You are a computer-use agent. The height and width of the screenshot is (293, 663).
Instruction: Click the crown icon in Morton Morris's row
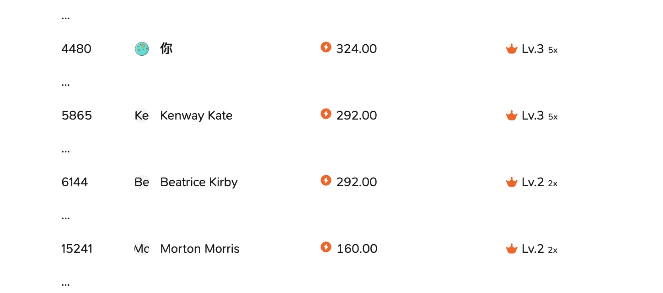[x=511, y=249]
